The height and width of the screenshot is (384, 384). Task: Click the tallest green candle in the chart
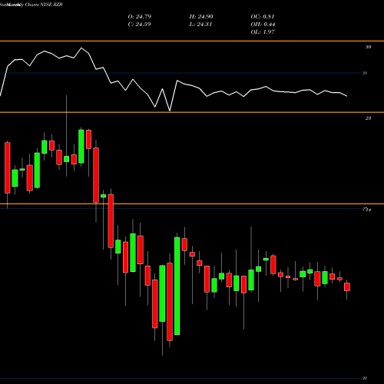pyautogui.click(x=177, y=286)
